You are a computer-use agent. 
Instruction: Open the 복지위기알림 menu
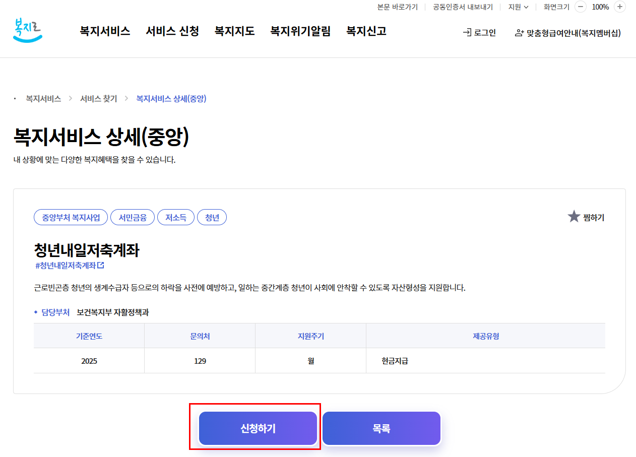pyautogui.click(x=300, y=31)
